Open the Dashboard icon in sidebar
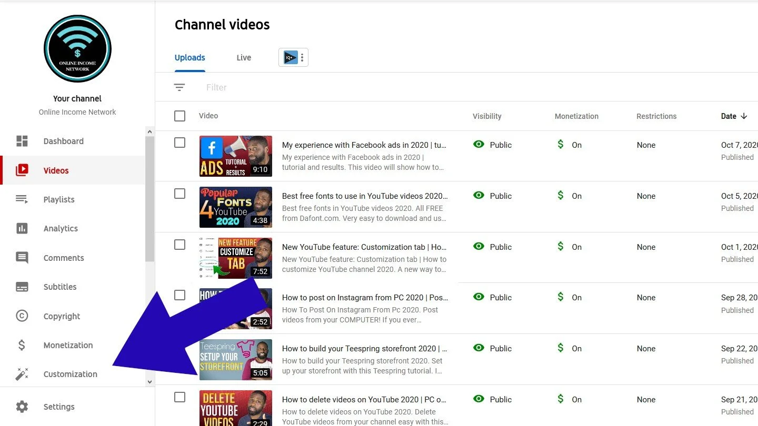The height and width of the screenshot is (426, 758). click(22, 141)
